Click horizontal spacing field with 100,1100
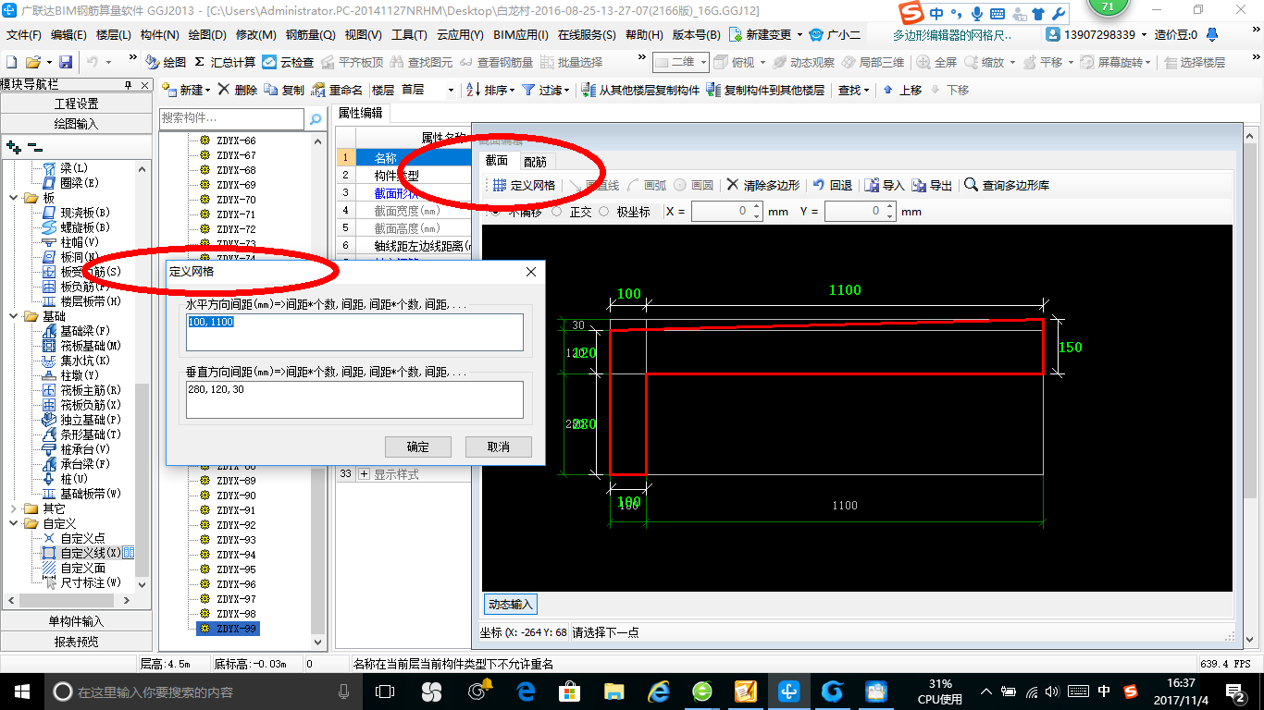 pos(354,332)
